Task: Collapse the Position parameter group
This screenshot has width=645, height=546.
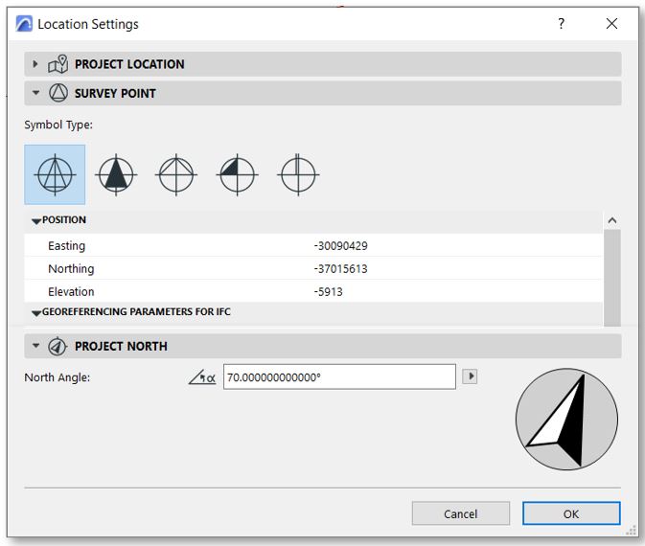Action: pyautogui.click(x=36, y=221)
